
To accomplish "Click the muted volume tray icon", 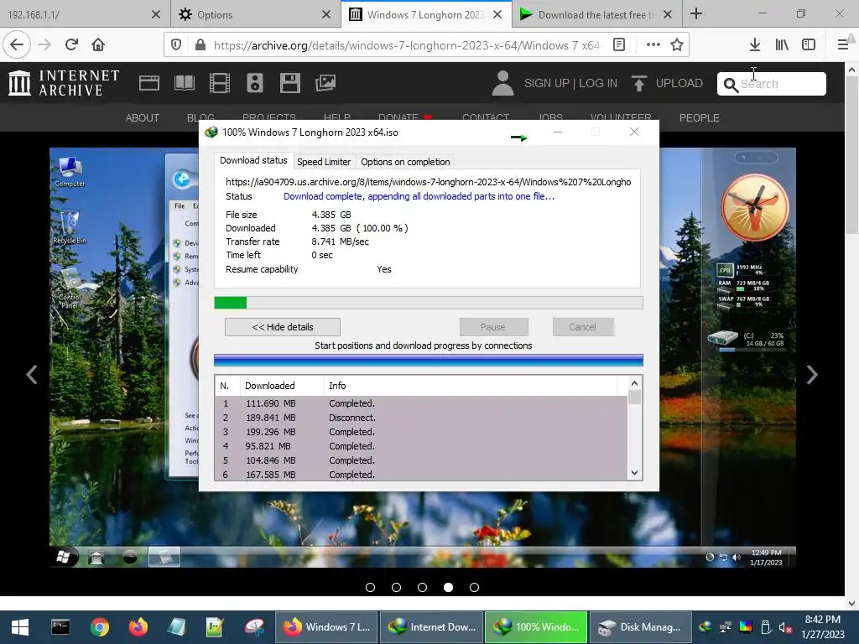I will (x=785, y=627).
